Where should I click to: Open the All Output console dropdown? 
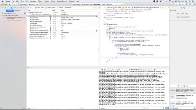(x=102, y=108)
